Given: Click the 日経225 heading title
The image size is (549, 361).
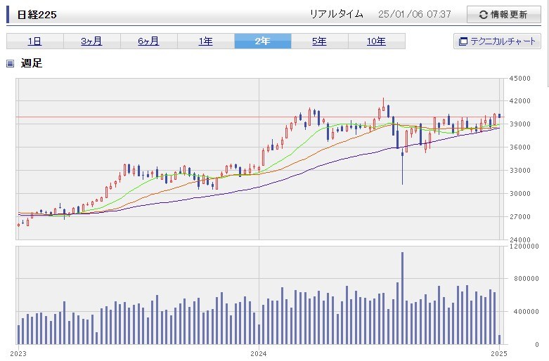Looking at the screenshot, I should coord(37,14).
